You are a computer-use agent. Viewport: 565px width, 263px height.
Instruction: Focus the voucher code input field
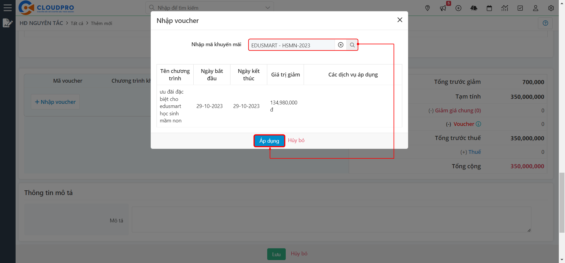pyautogui.click(x=291, y=45)
